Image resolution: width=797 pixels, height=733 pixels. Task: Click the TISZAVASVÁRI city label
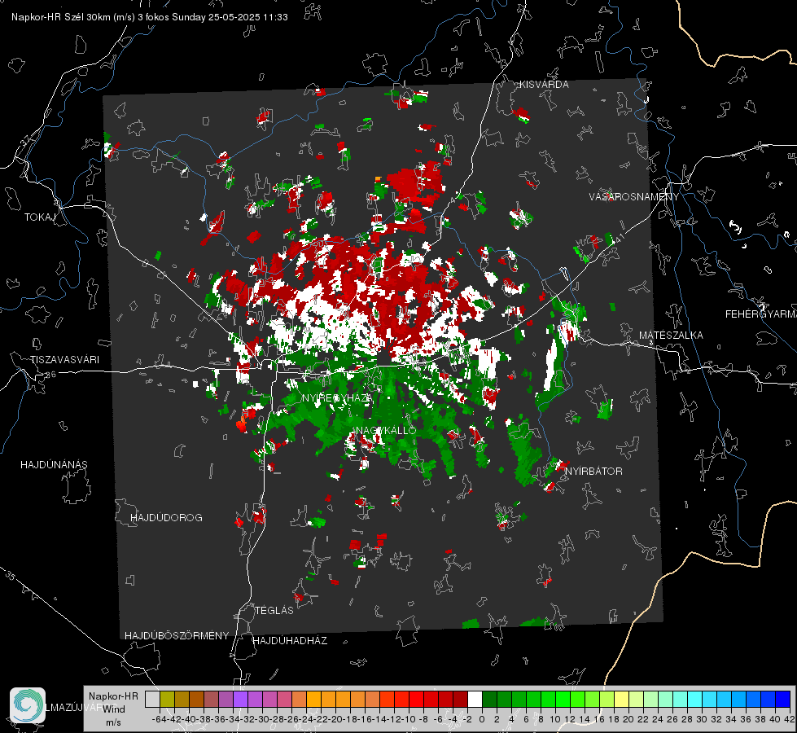(64, 360)
